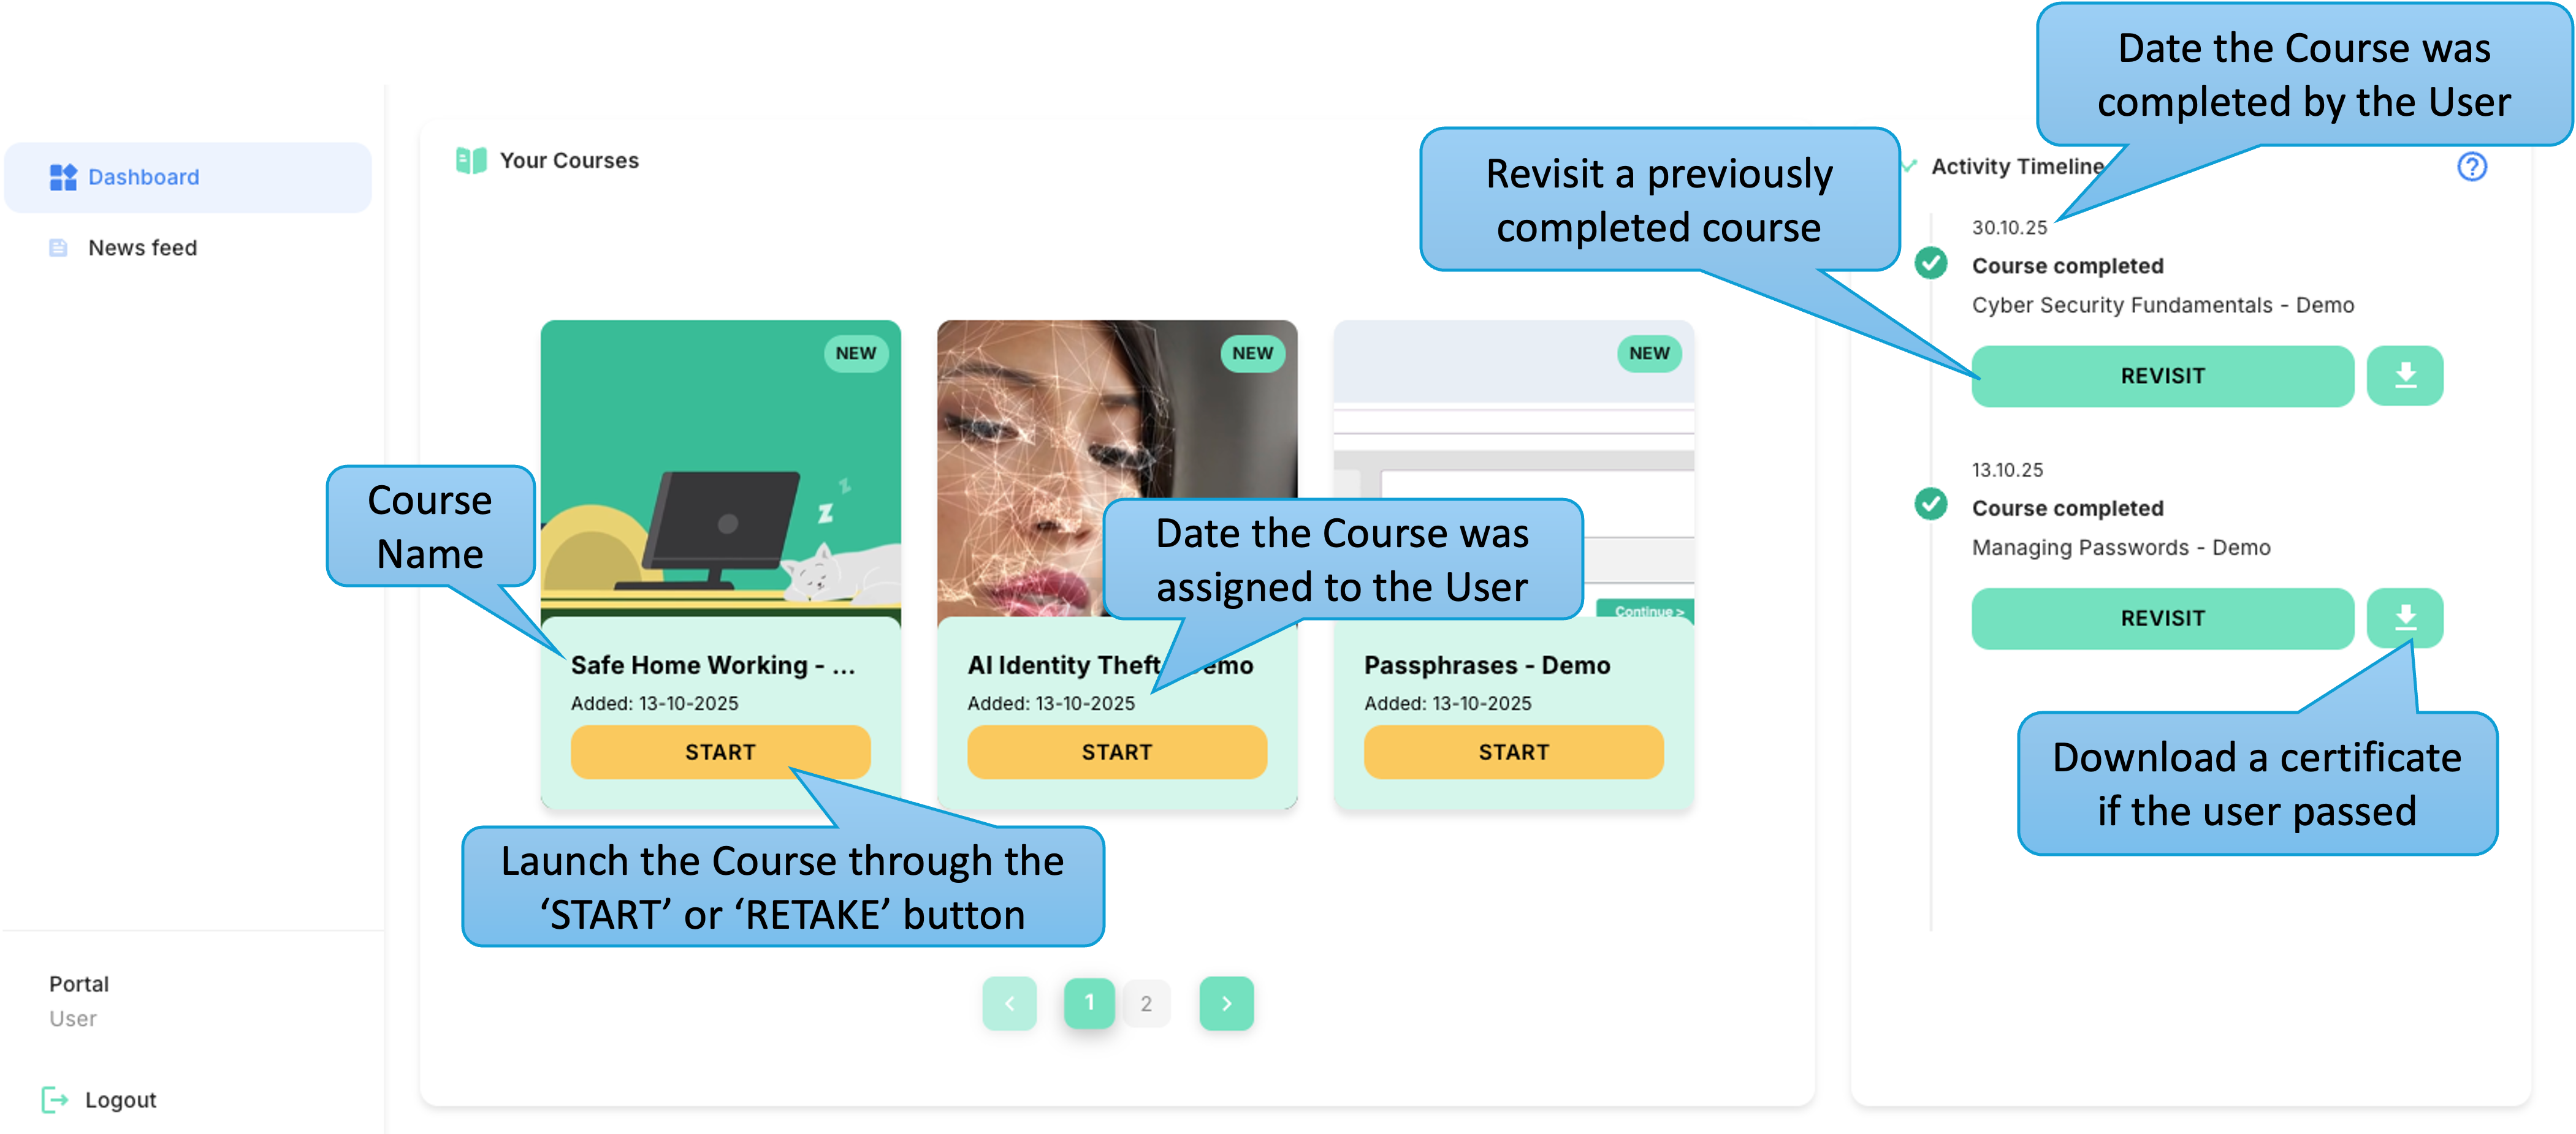Open the News feed menu item

tap(188, 248)
